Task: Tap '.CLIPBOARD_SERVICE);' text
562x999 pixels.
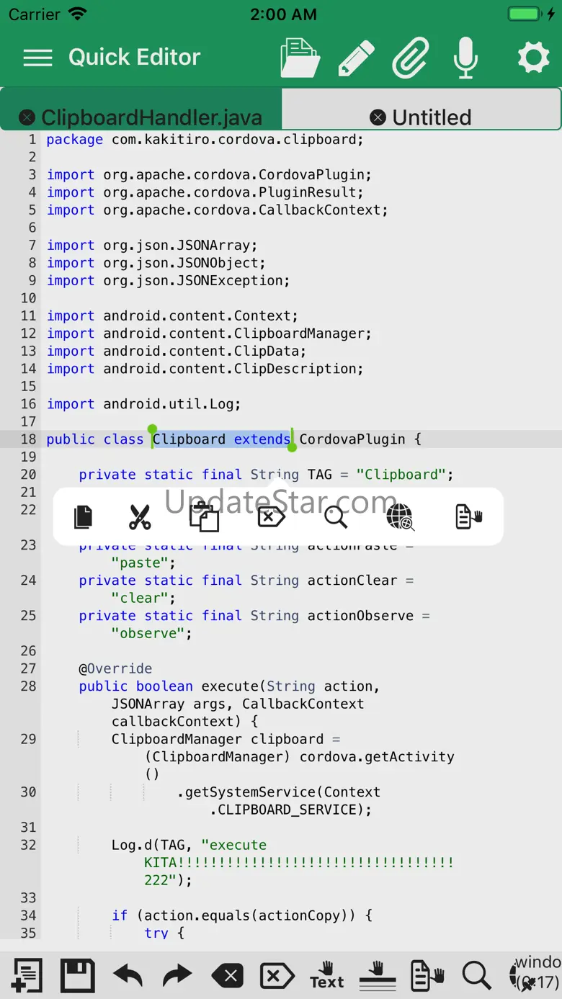Action: tap(291, 810)
